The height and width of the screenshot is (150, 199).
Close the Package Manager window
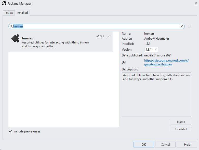pyautogui.click(x=195, y=4)
